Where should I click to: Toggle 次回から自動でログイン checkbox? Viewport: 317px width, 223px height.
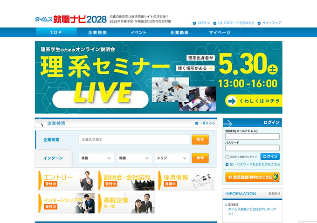tap(227, 157)
